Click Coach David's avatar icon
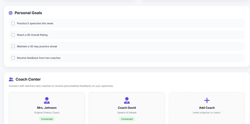Screen dimensions: 250x124 (x=127, y=100)
